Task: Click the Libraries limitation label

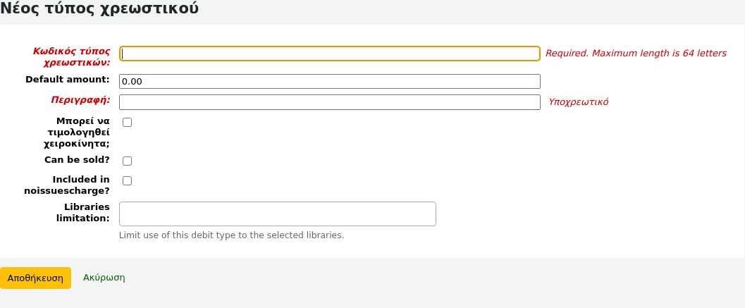Action: (82, 212)
